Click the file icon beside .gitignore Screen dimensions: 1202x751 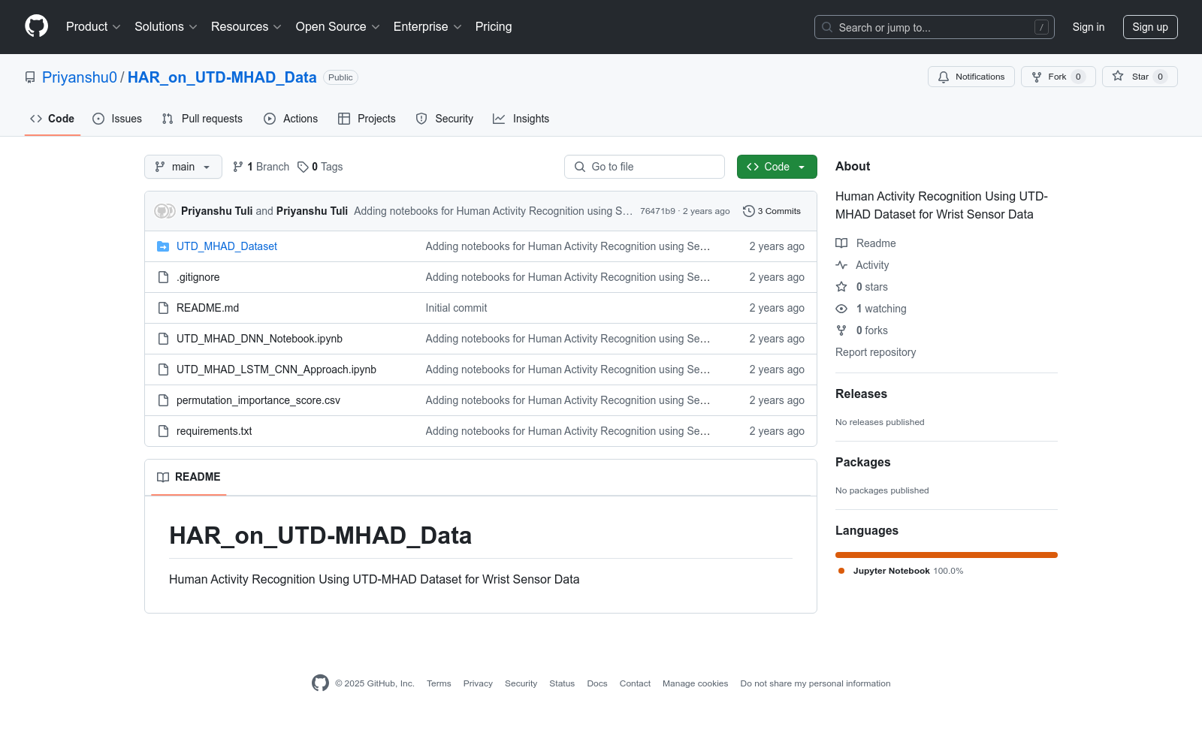tap(163, 277)
